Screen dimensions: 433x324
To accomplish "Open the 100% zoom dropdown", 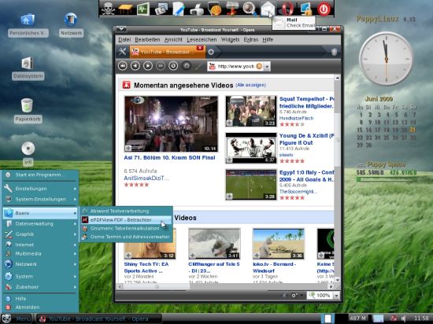I will point(336,296).
